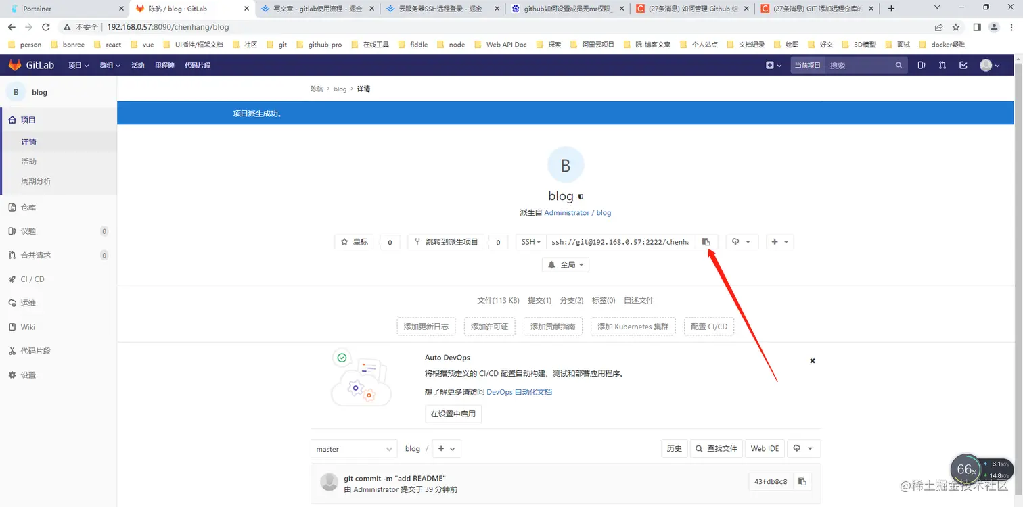Image resolution: width=1023 pixels, height=507 pixels.
Task: Open a new browser tab
Action: [x=891, y=9]
